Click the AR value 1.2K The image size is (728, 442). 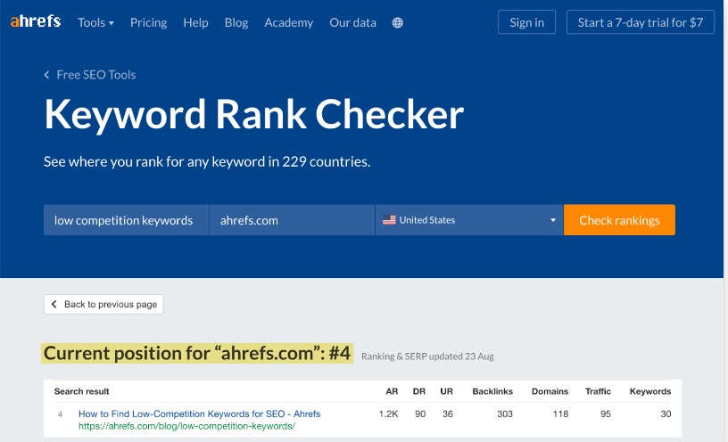[x=388, y=413]
